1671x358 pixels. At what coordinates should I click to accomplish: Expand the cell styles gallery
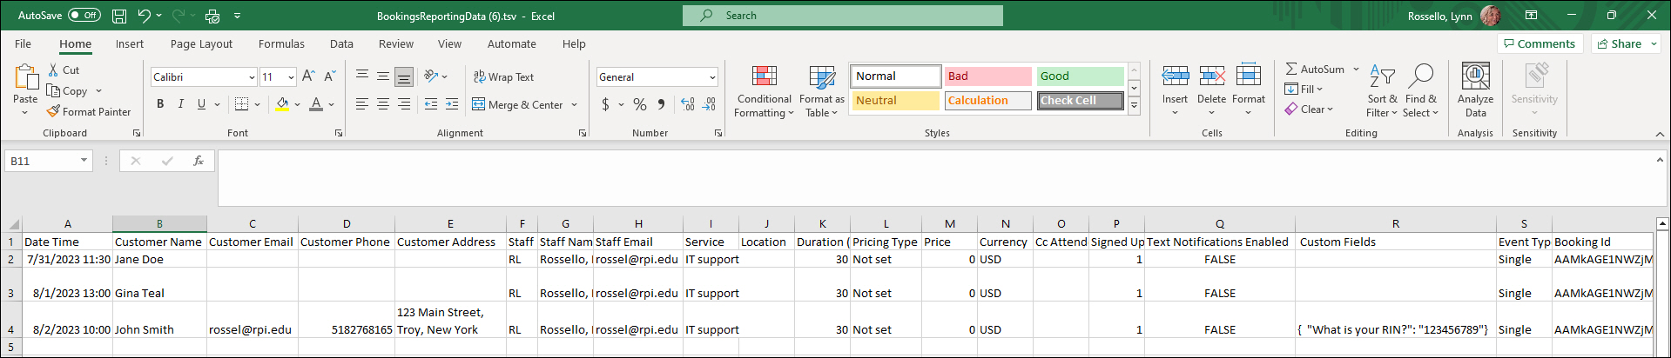(x=1134, y=105)
